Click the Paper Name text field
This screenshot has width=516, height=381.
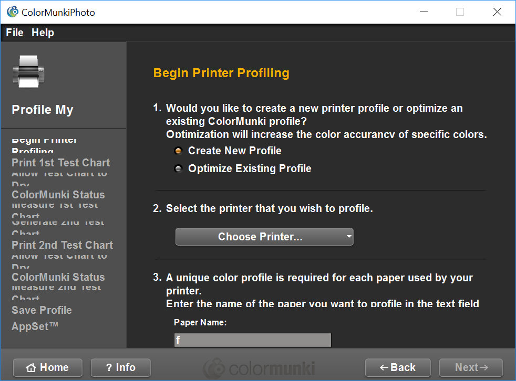coord(253,340)
